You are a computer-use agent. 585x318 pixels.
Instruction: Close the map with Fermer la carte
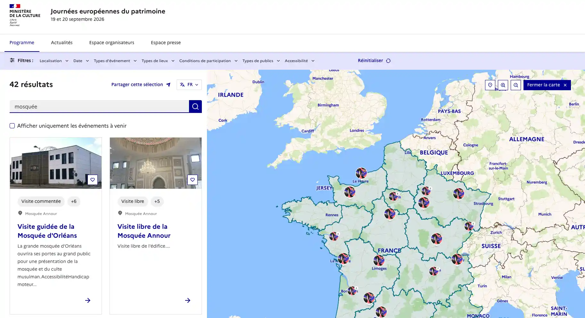pos(547,85)
